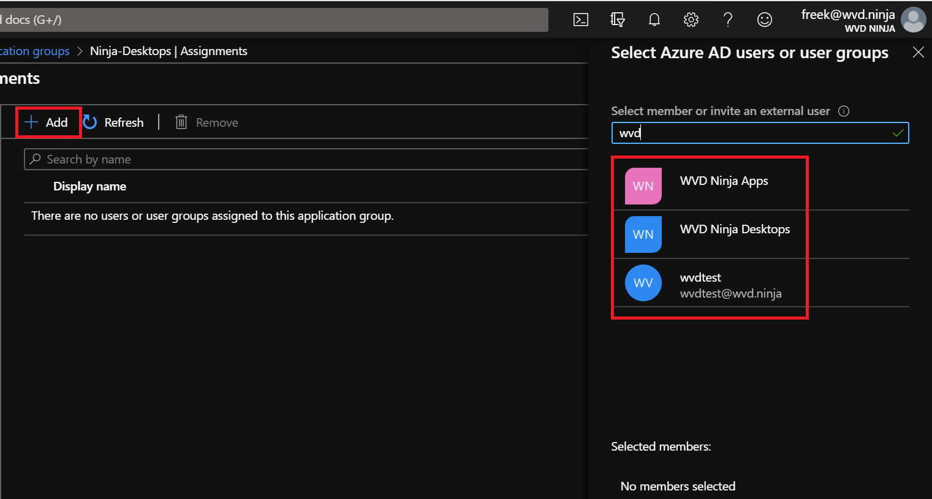Click the WVD NINJA tenant label
The height and width of the screenshot is (499, 932).
pyautogui.click(x=869, y=29)
